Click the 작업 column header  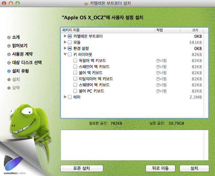tap(168, 30)
